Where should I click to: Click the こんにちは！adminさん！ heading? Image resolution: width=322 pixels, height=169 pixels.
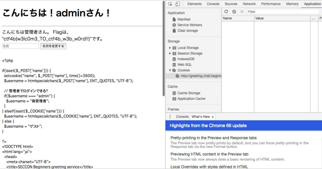click(x=56, y=13)
